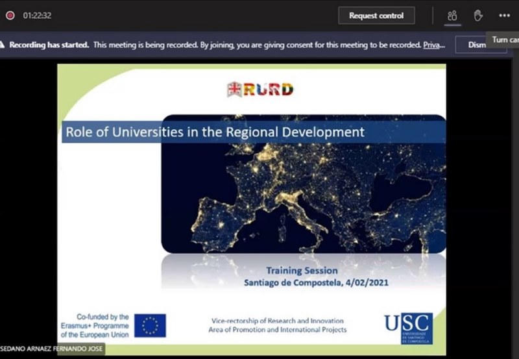The height and width of the screenshot is (359, 519).
Task: Click the Request control button
Action: (x=376, y=16)
